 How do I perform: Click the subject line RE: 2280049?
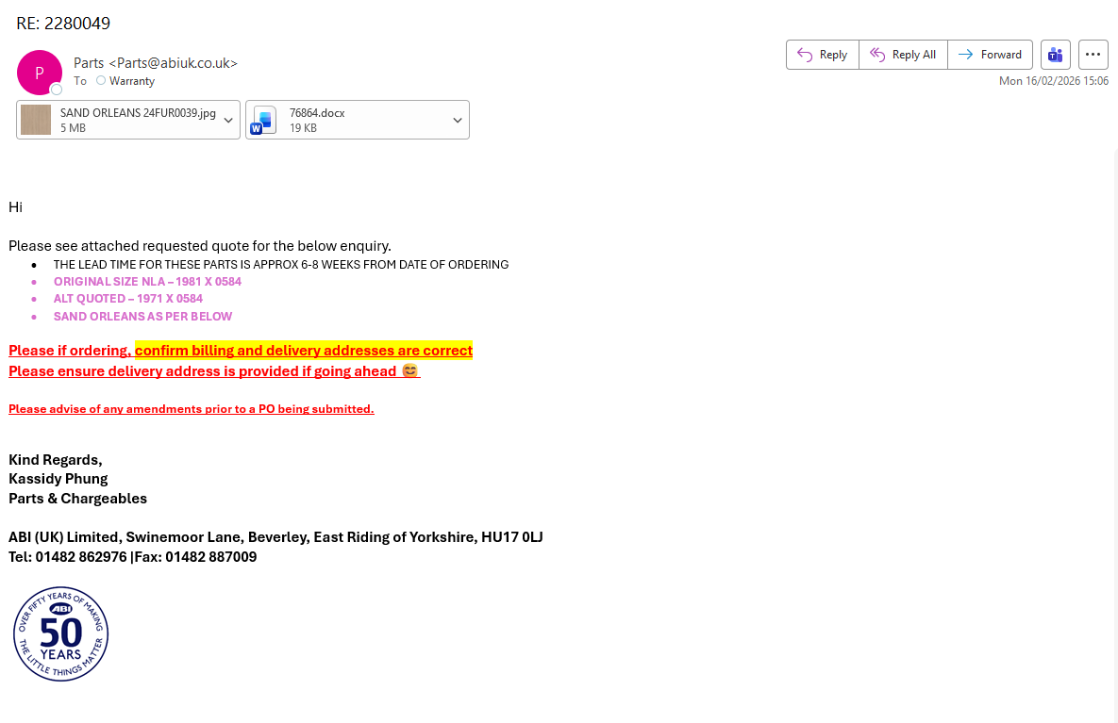click(x=63, y=24)
